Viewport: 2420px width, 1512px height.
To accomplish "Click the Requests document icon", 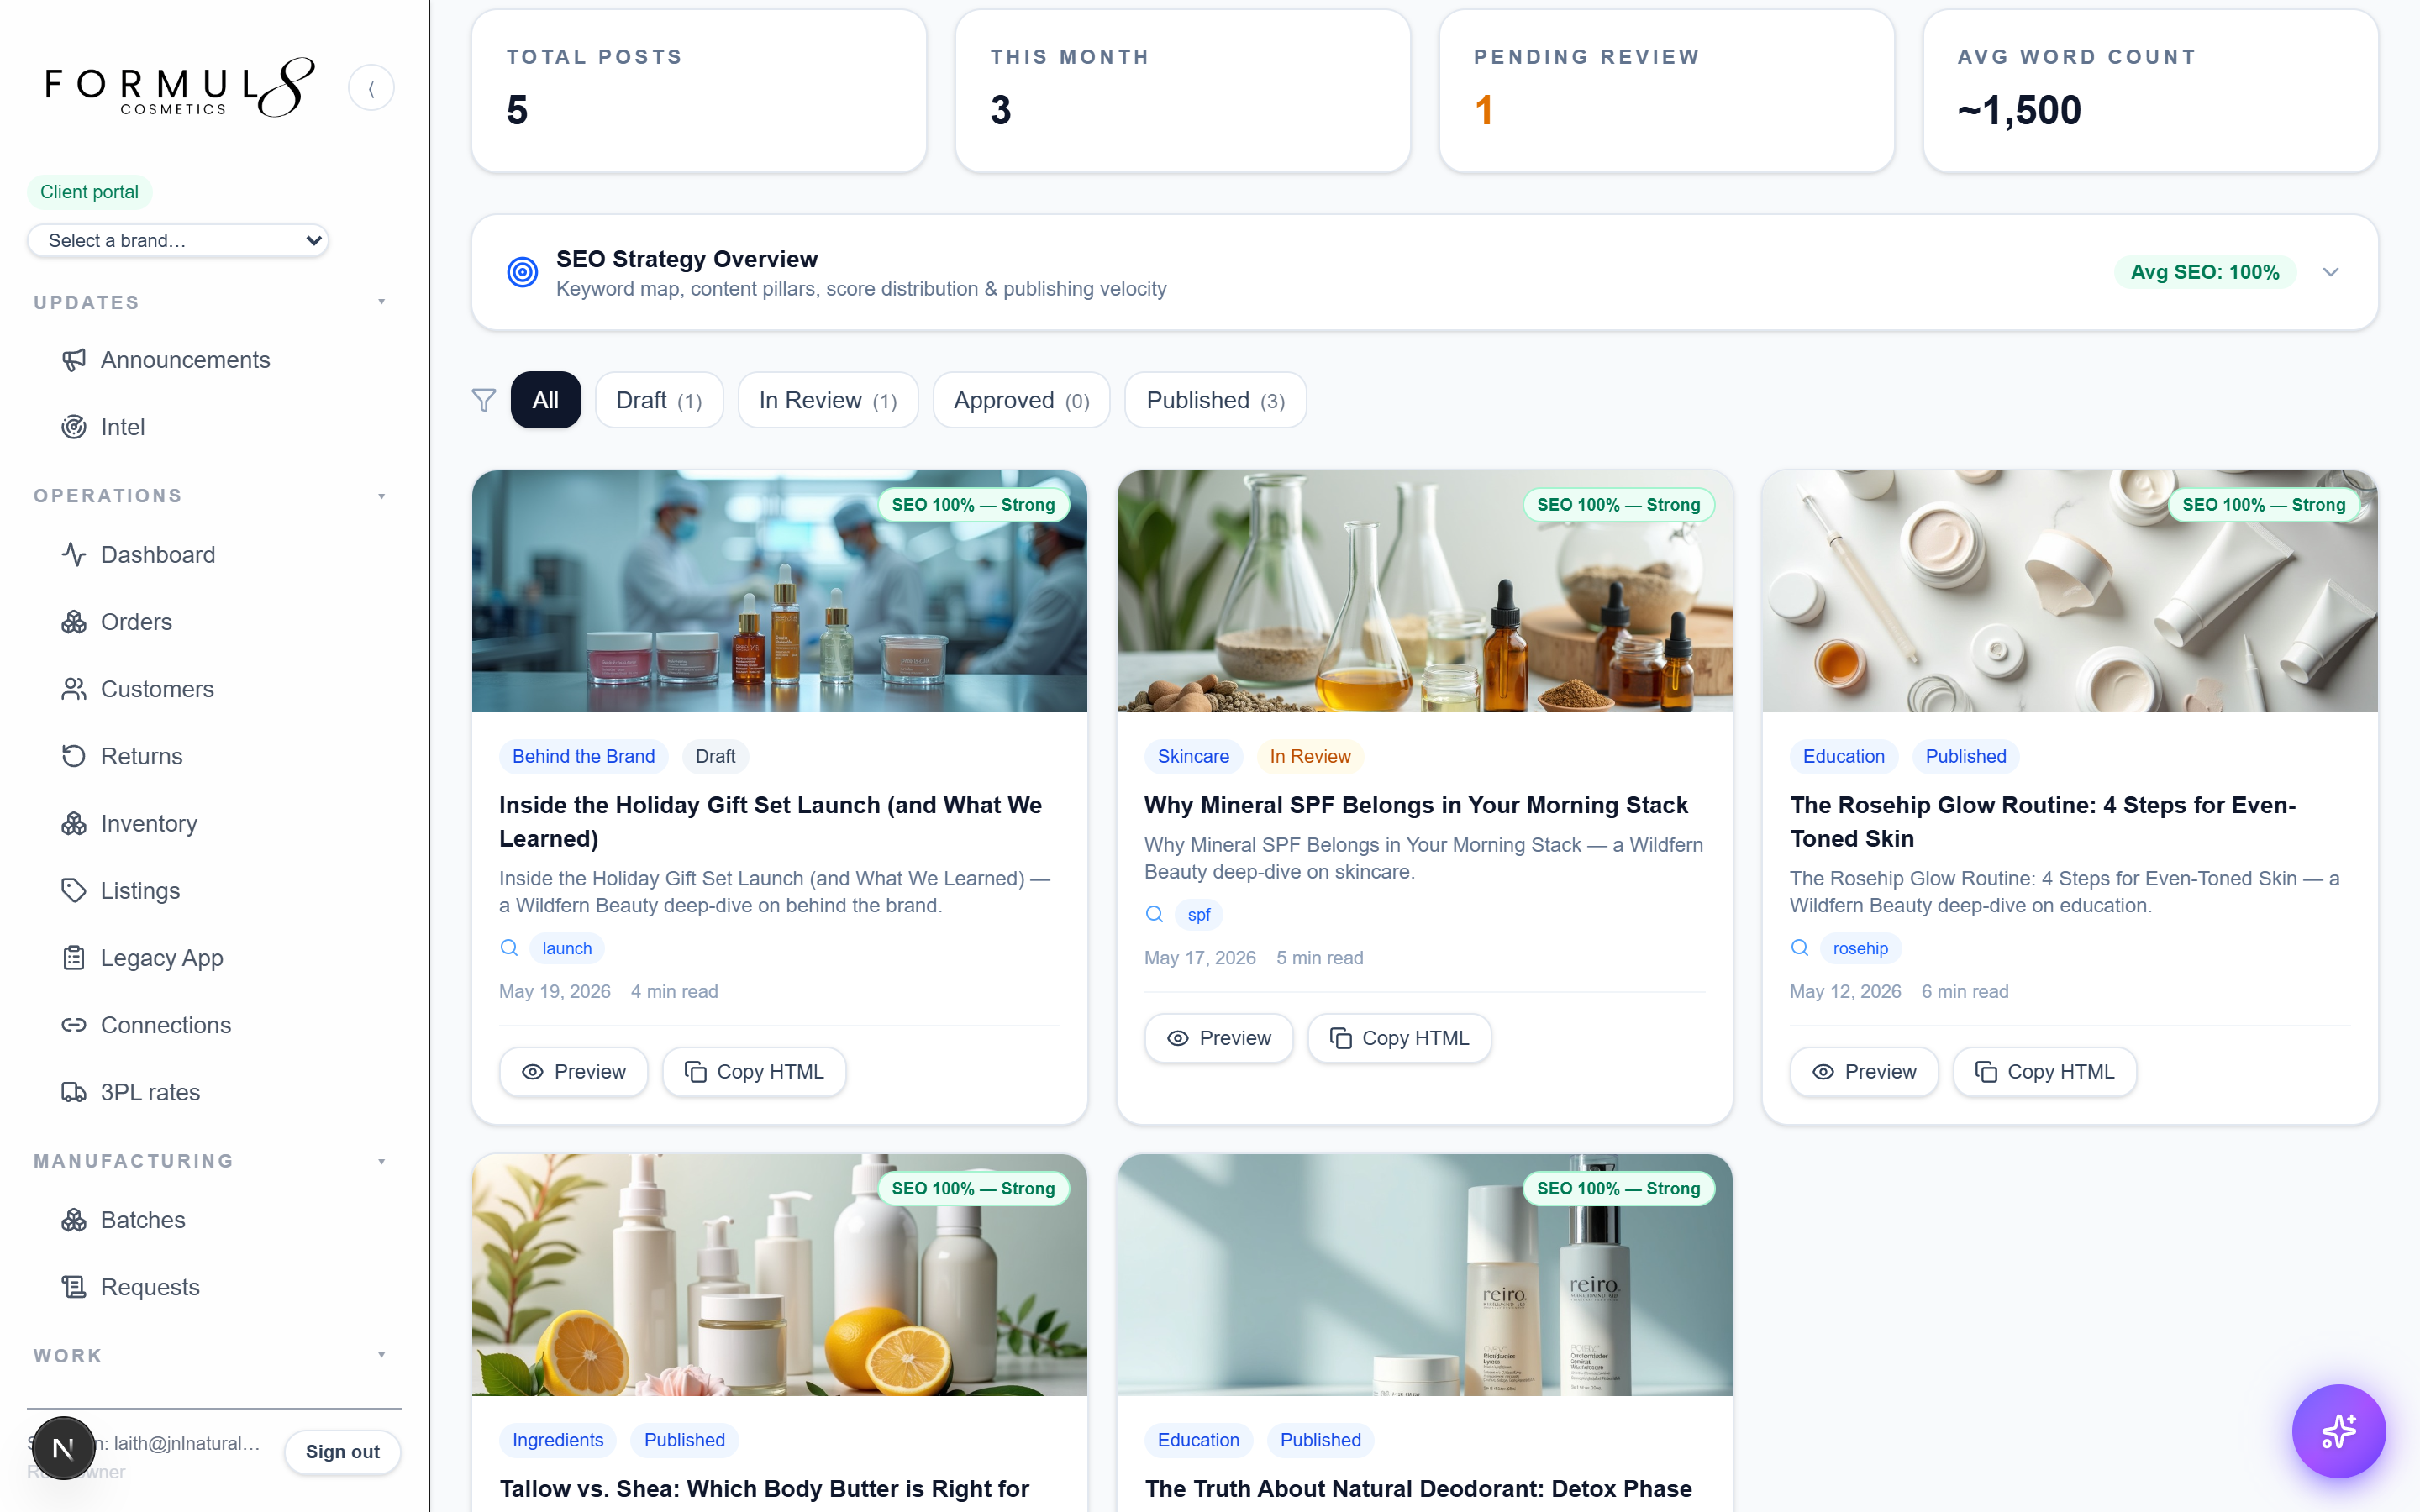I will [x=74, y=1287].
